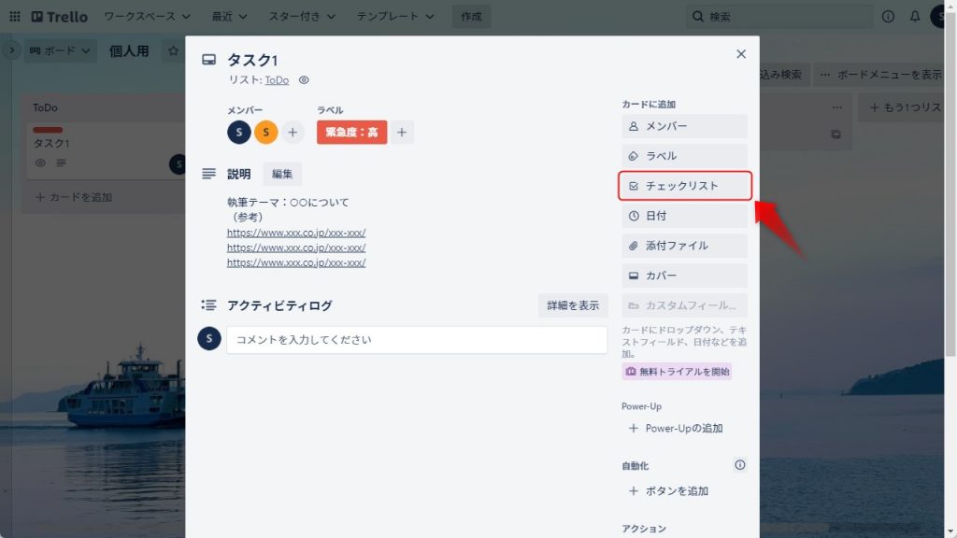The image size is (957, 538).
Task: Add a member with plus button
Action: [293, 133]
